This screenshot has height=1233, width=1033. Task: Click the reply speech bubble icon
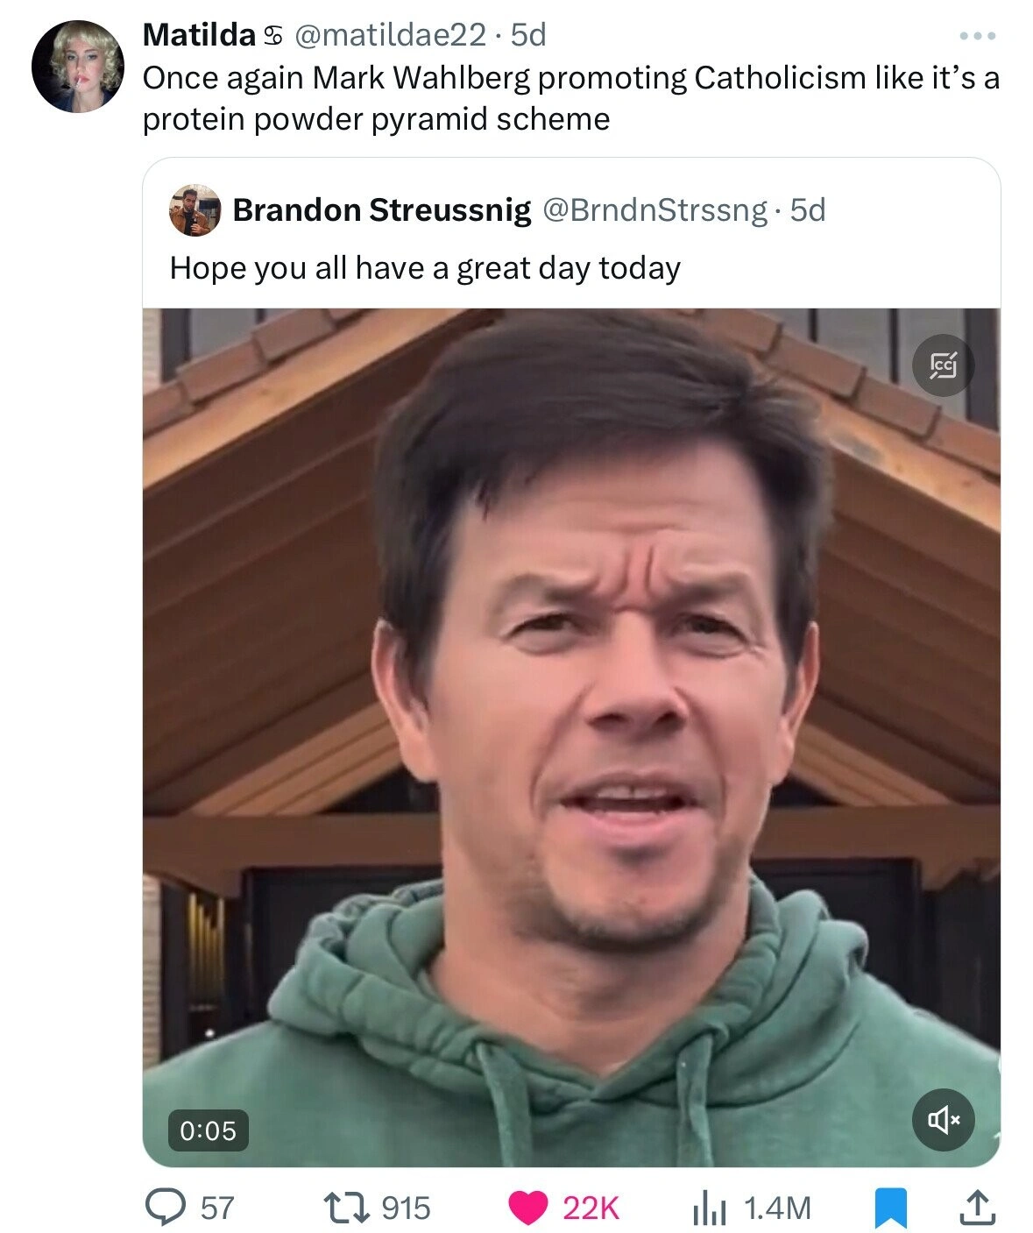[164, 1208]
